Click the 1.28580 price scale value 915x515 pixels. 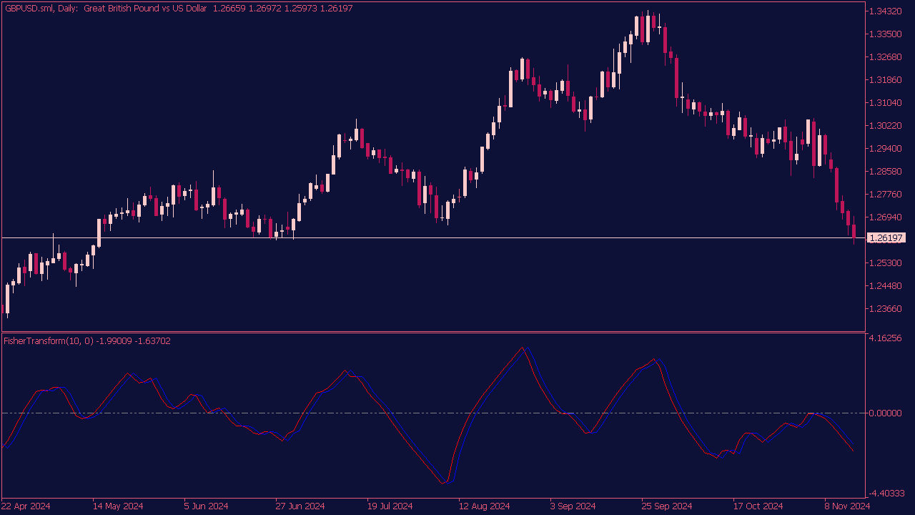[885, 172]
